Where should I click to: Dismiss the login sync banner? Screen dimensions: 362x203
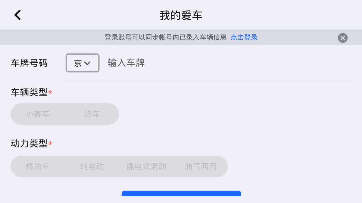(343, 38)
